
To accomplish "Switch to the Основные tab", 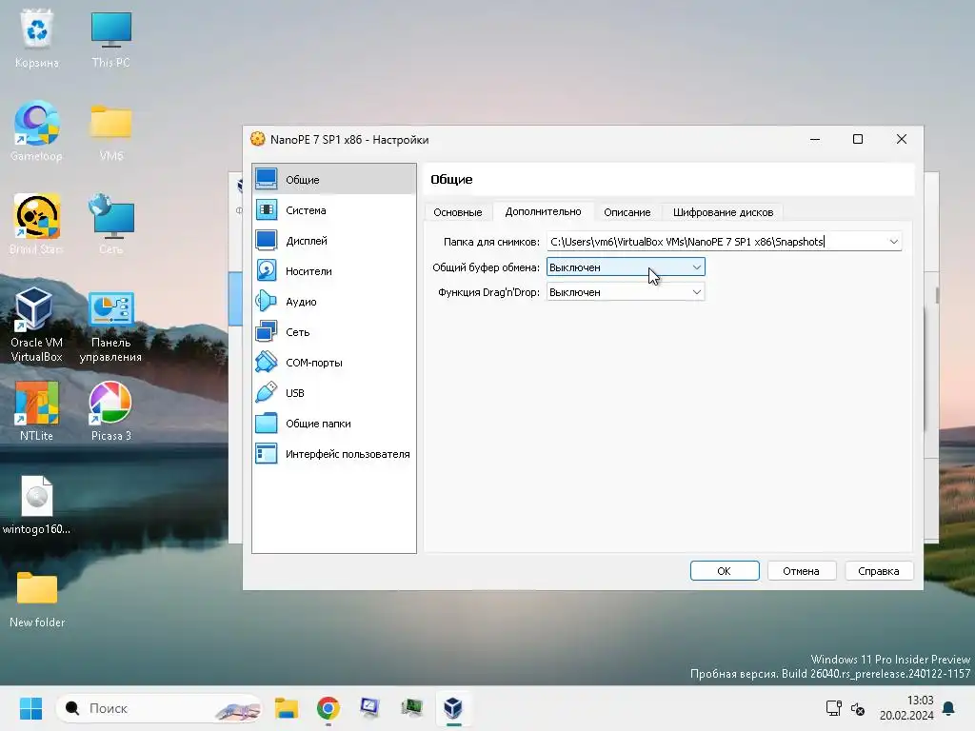I will (x=458, y=212).
